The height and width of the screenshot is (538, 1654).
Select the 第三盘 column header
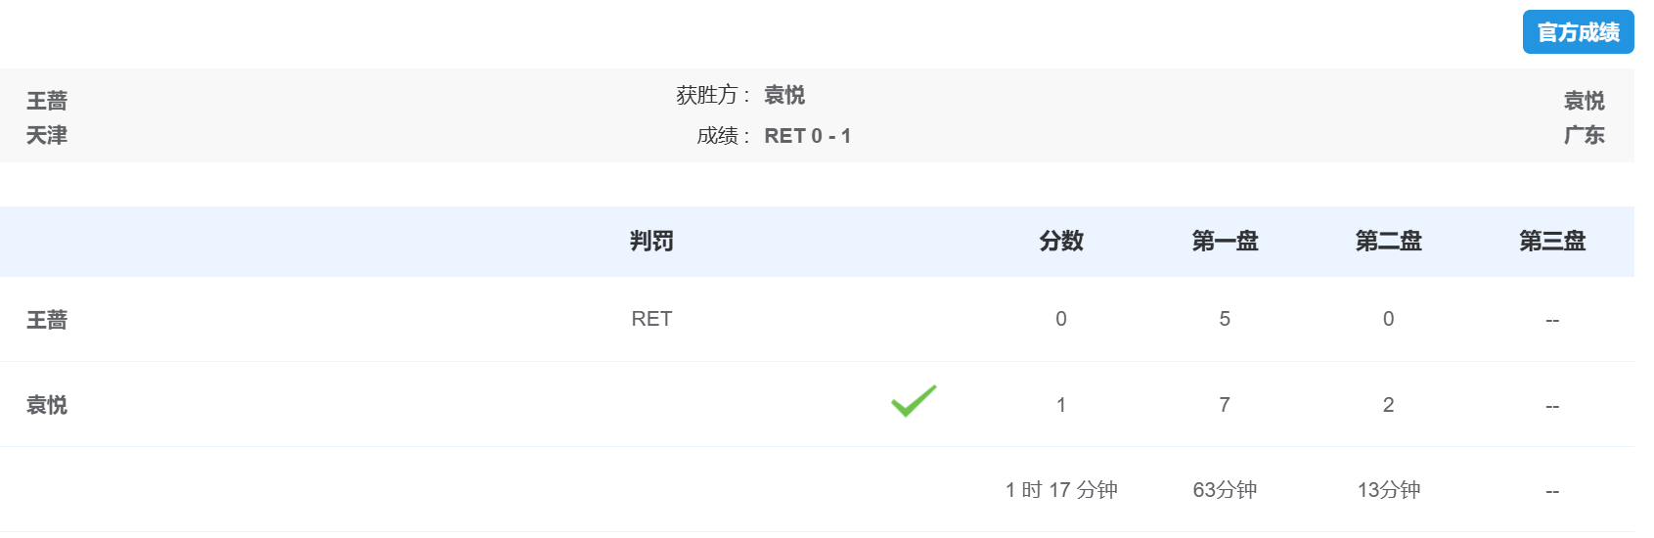[x=1552, y=241]
